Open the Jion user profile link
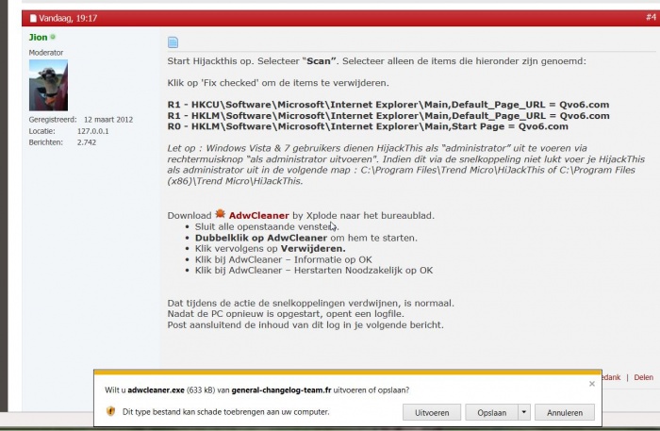 click(x=38, y=37)
